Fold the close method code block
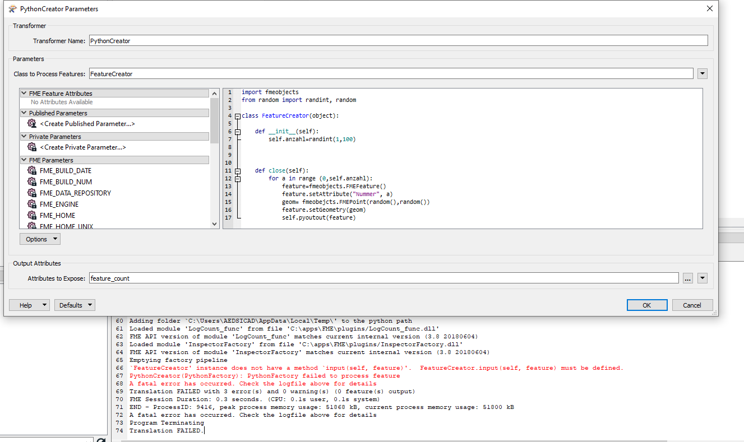Image resolution: width=744 pixels, height=442 pixels. 238,171
